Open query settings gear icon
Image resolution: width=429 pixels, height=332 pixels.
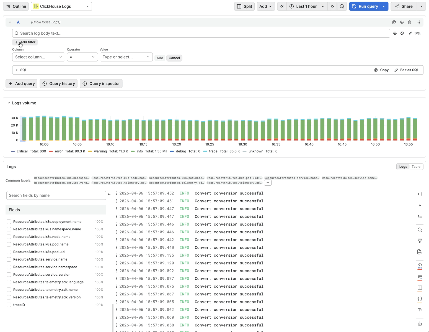395,33
